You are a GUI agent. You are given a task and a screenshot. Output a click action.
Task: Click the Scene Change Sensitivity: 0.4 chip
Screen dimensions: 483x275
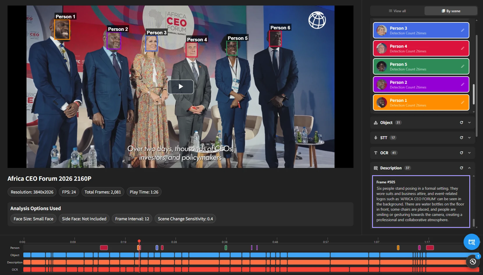tap(185, 219)
